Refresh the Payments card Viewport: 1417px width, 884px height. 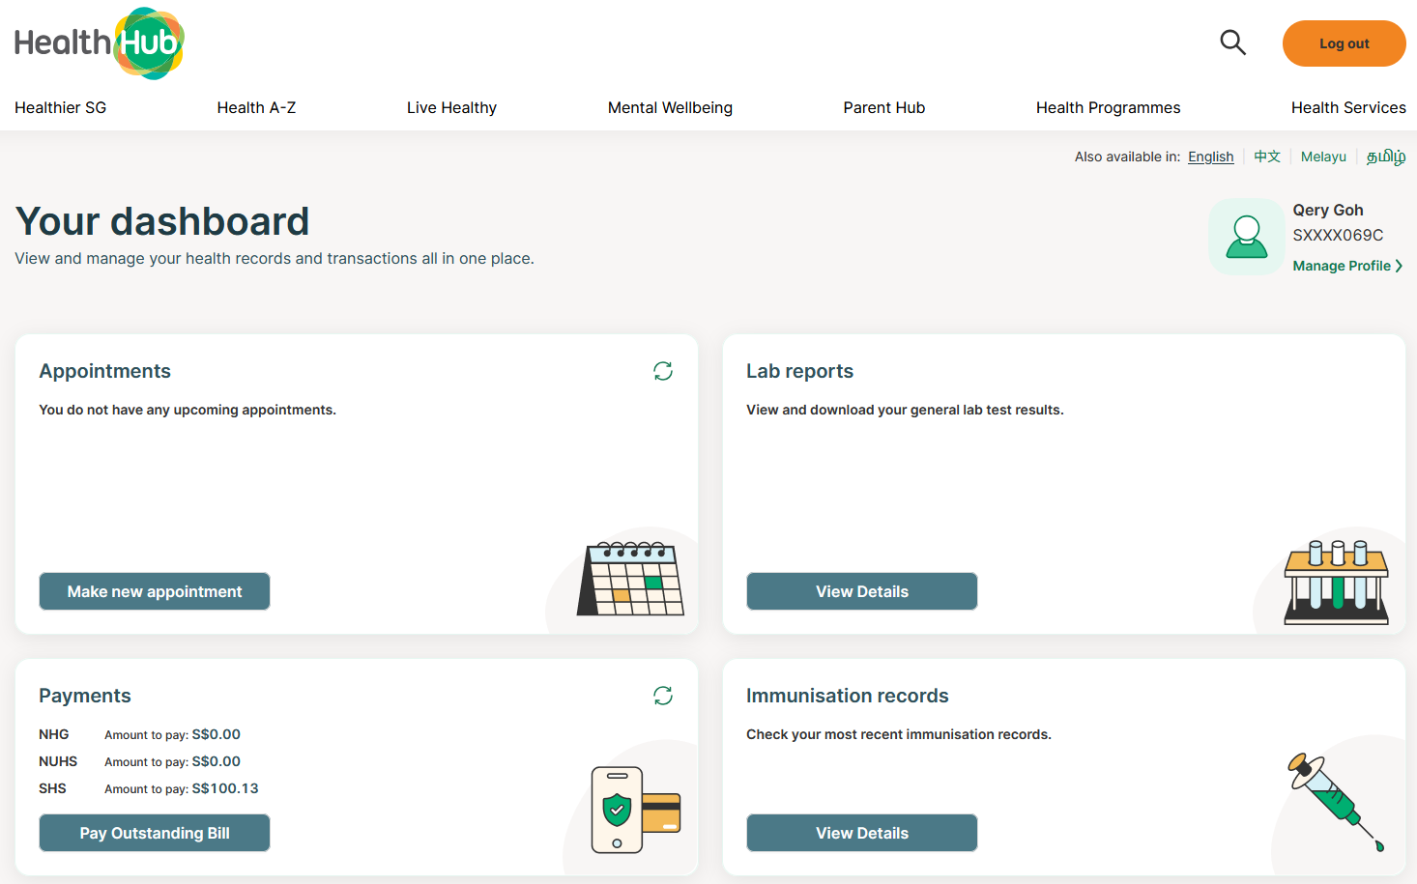coord(662,695)
